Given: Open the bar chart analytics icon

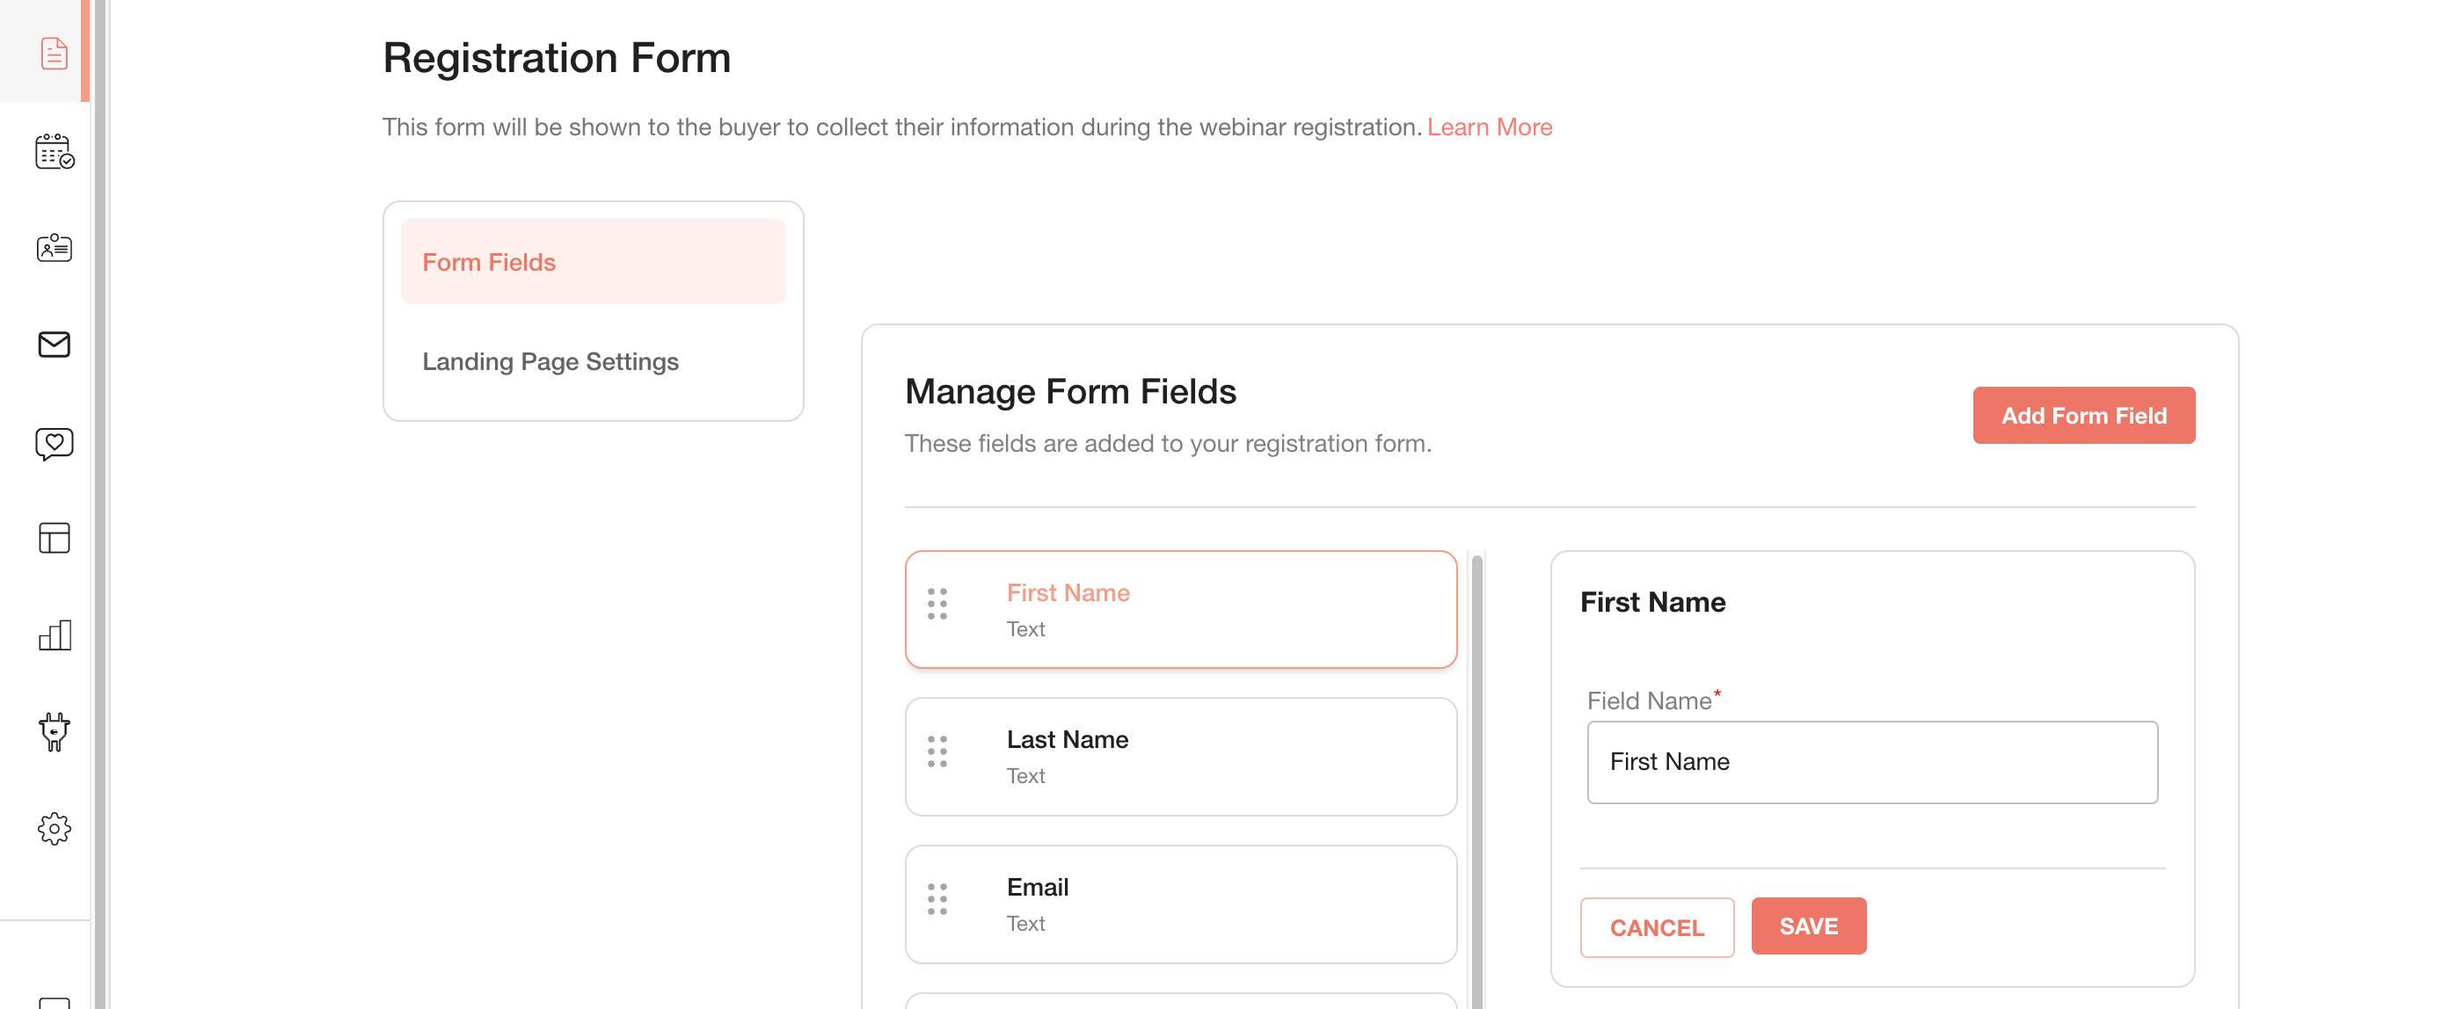Looking at the screenshot, I should (x=55, y=635).
